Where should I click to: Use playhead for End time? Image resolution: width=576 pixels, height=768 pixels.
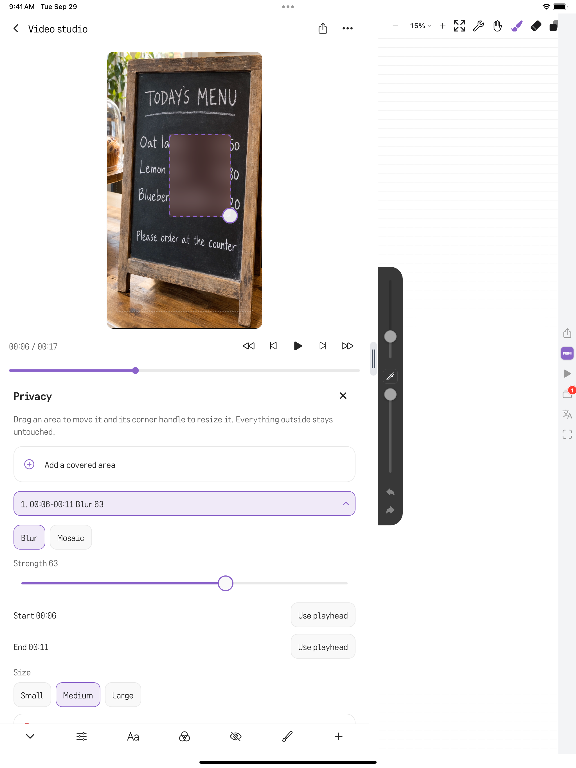click(323, 647)
